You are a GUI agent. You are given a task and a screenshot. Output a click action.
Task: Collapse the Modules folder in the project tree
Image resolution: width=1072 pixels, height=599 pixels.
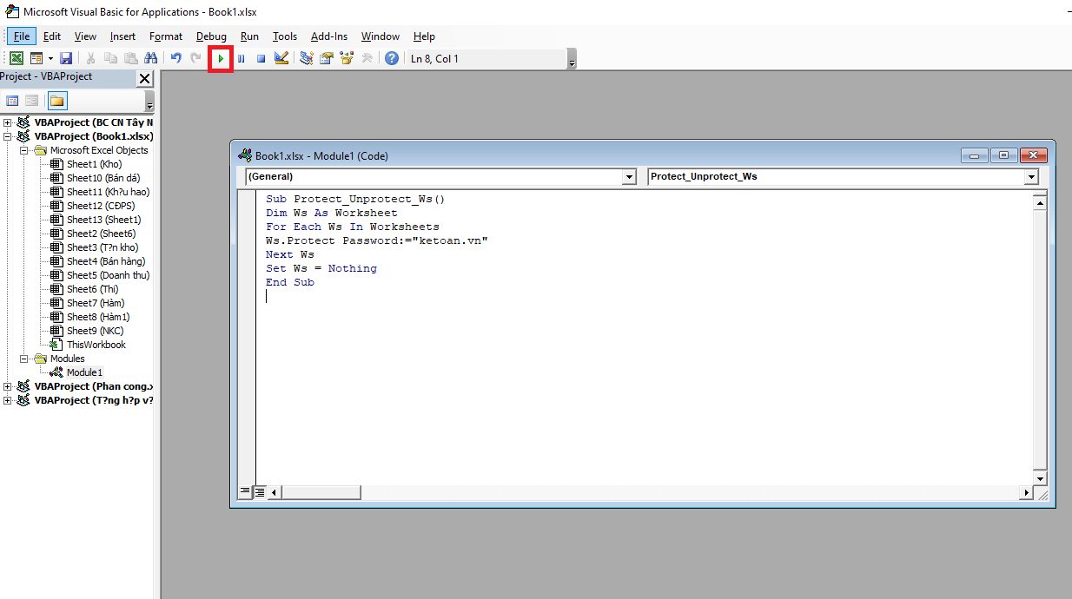tap(24, 359)
